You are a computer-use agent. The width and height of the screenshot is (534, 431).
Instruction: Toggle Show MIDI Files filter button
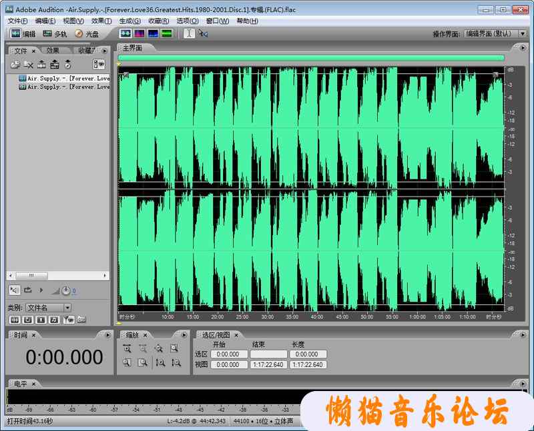(x=54, y=320)
